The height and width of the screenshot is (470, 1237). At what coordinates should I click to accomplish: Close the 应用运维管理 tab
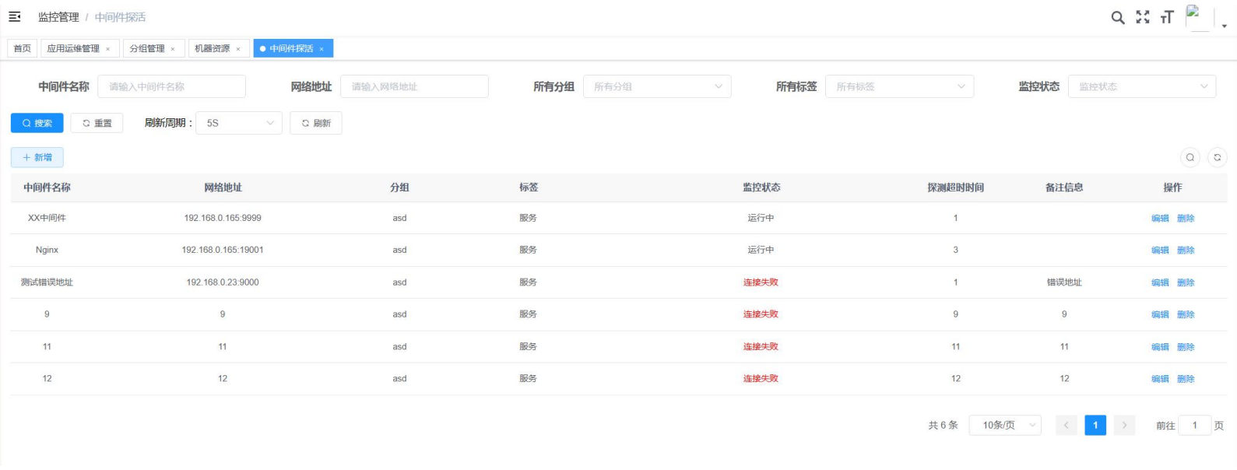pyautogui.click(x=107, y=49)
